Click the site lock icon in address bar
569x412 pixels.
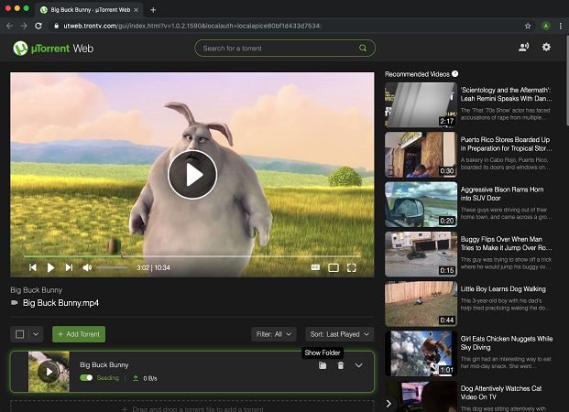(x=56, y=26)
